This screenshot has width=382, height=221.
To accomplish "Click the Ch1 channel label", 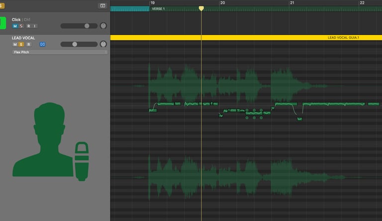I will pos(27,19).
